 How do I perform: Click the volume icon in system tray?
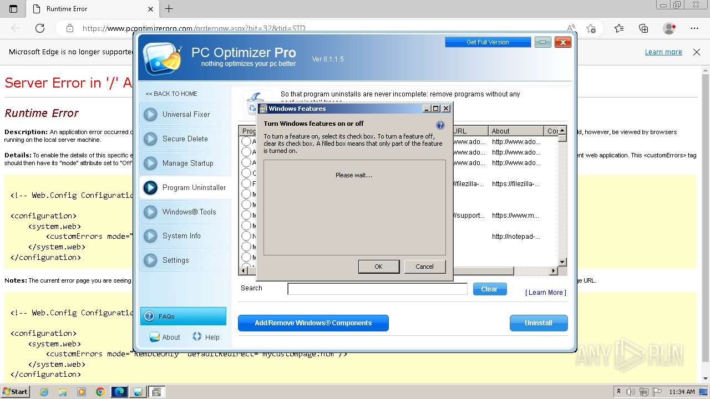point(631,392)
